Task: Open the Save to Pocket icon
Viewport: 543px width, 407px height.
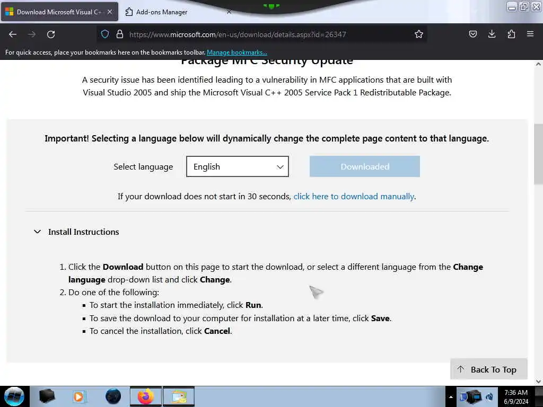Action: [472, 34]
